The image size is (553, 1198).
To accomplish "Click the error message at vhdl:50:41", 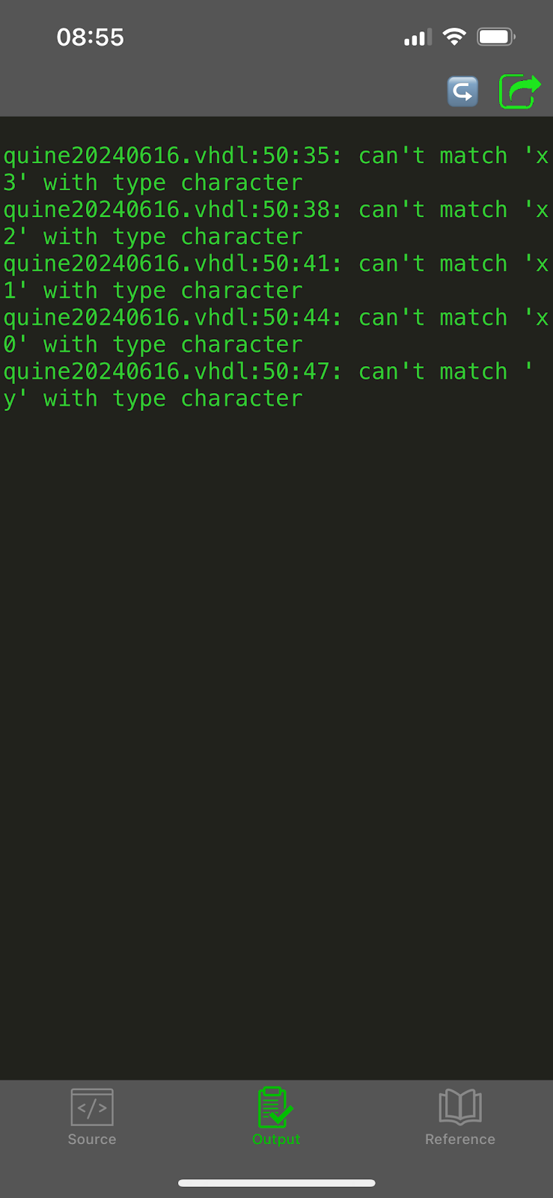I will [172, 264].
